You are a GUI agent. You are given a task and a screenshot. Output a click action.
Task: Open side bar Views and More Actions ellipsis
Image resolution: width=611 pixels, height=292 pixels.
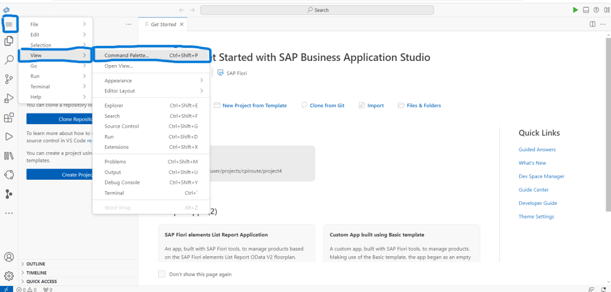pyautogui.click(x=129, y=24)
